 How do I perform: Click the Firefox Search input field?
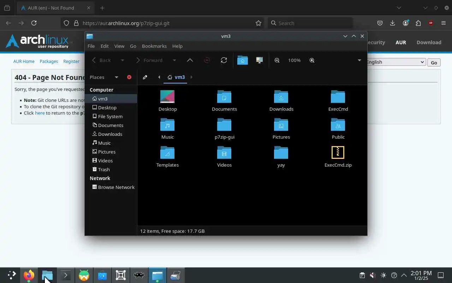[310, 23]
